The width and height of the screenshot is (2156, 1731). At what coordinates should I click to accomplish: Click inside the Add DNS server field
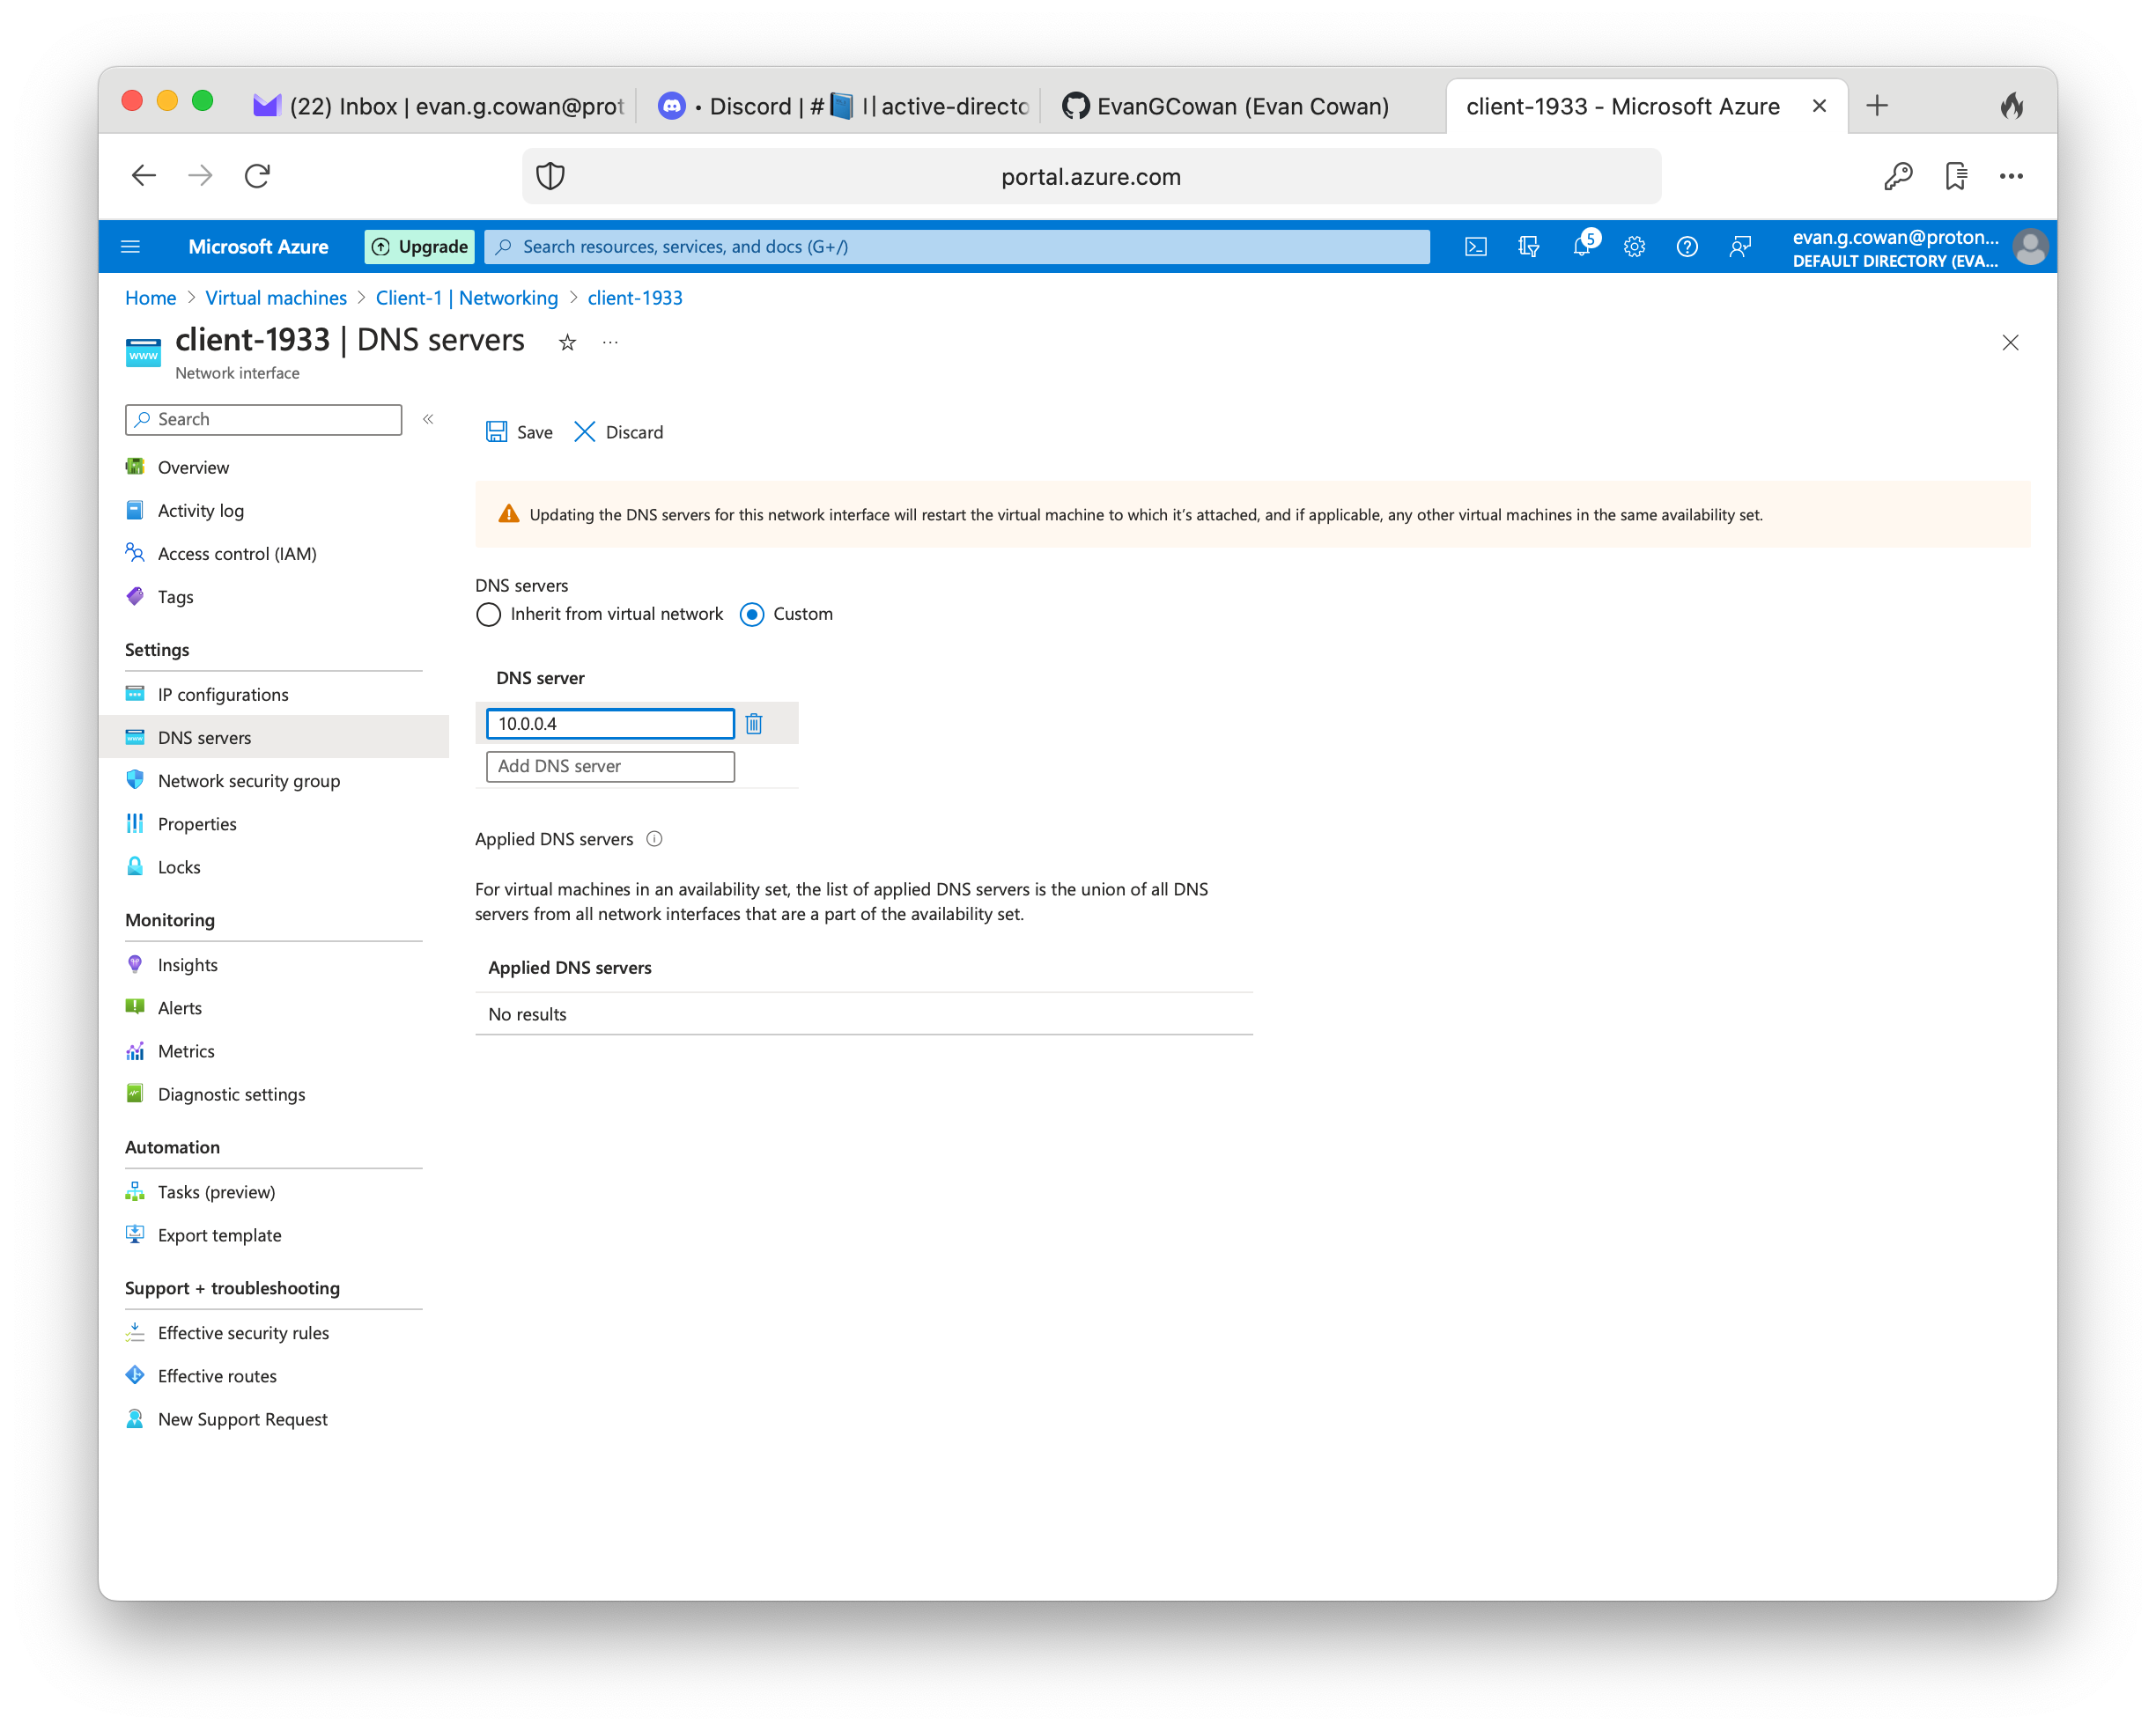609,766
